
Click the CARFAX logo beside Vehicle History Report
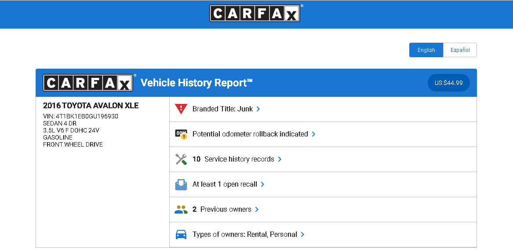tap(87, 83)
